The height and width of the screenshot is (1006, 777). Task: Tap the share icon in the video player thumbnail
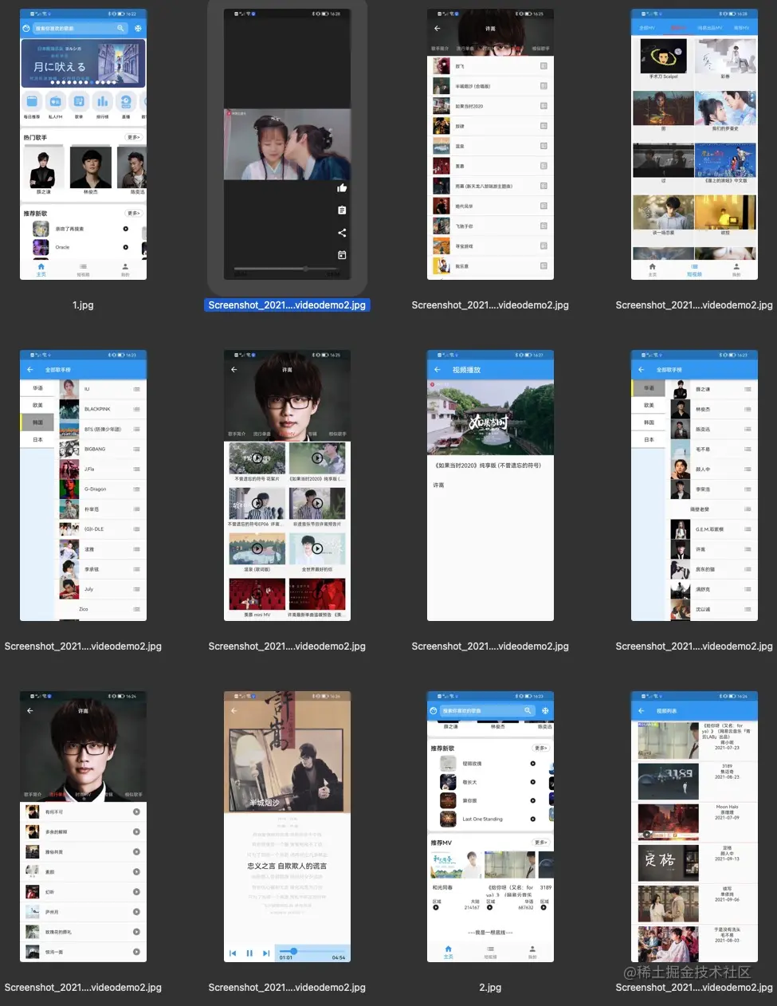point(342,233)
